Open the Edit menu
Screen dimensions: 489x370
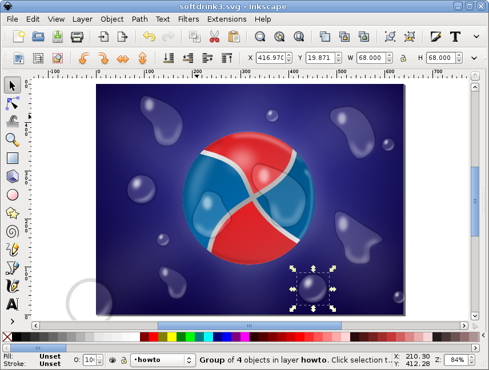click(33, 19)
